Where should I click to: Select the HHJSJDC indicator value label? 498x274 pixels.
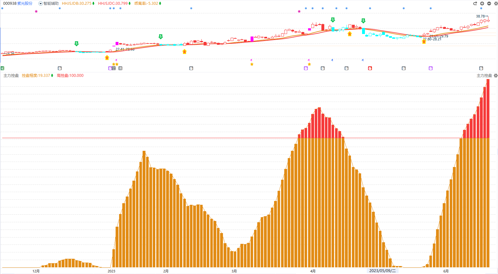click(x=113, y=3)
